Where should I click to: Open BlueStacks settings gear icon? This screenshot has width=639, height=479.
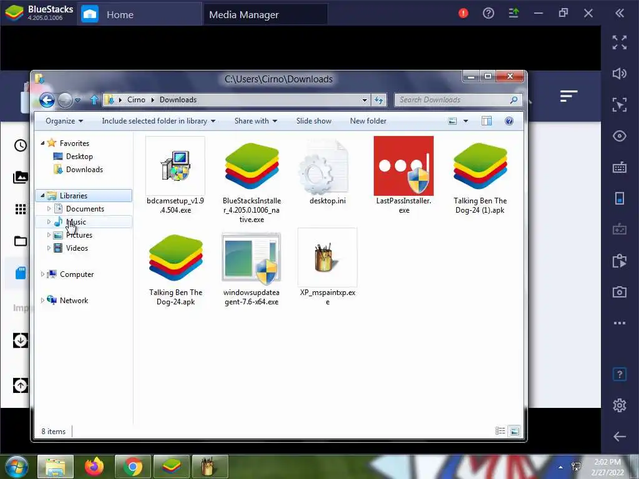[620, 405]
